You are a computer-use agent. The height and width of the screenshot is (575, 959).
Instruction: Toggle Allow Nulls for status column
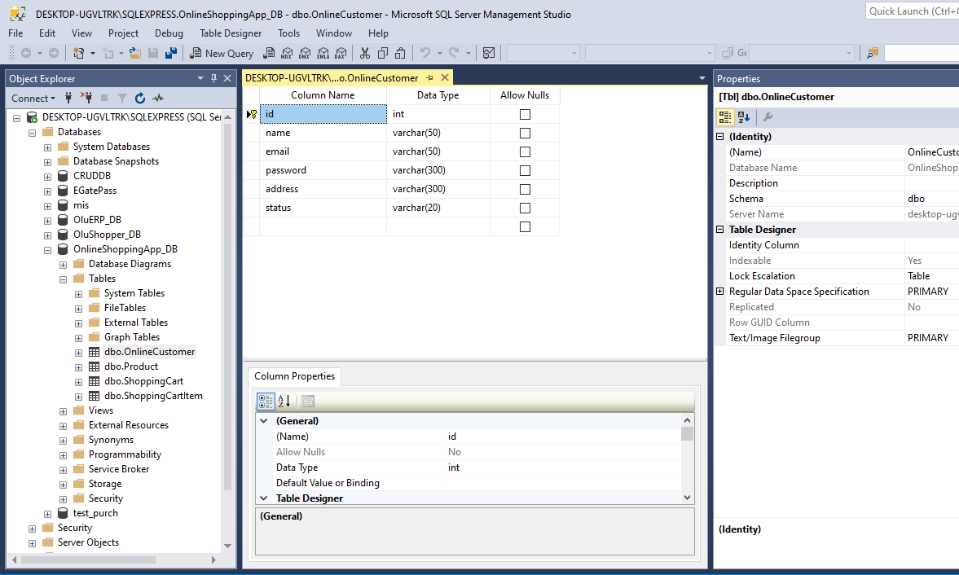[525, 208]
